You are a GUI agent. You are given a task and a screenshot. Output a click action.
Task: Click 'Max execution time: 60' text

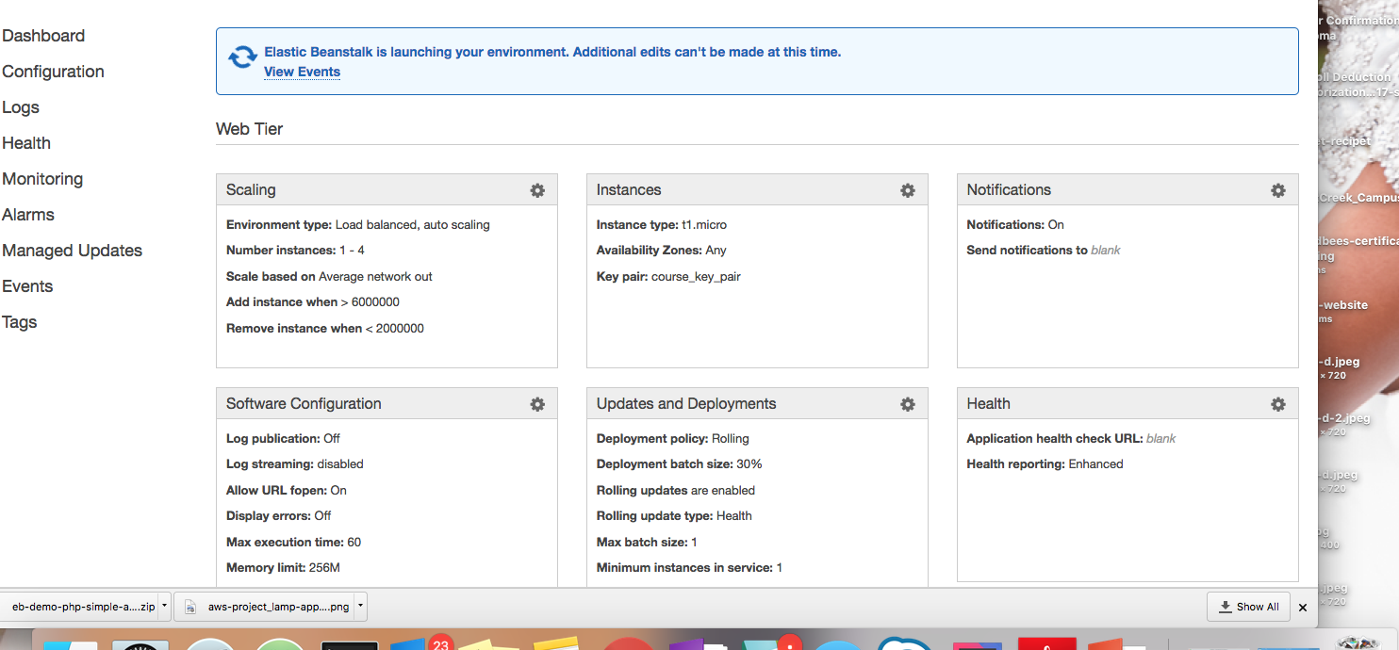point(293,543)
